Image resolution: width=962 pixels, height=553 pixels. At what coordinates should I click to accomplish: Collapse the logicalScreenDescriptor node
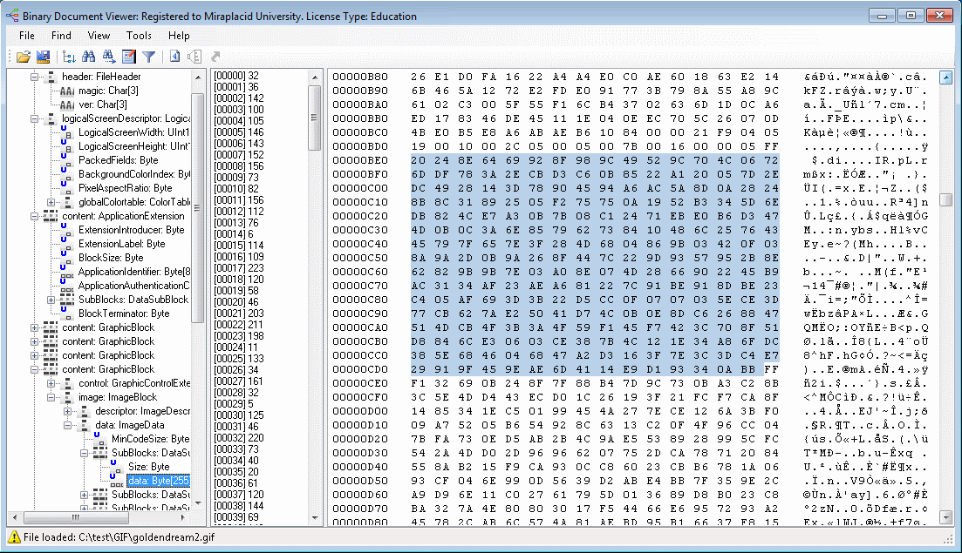(x=34, y=118)
